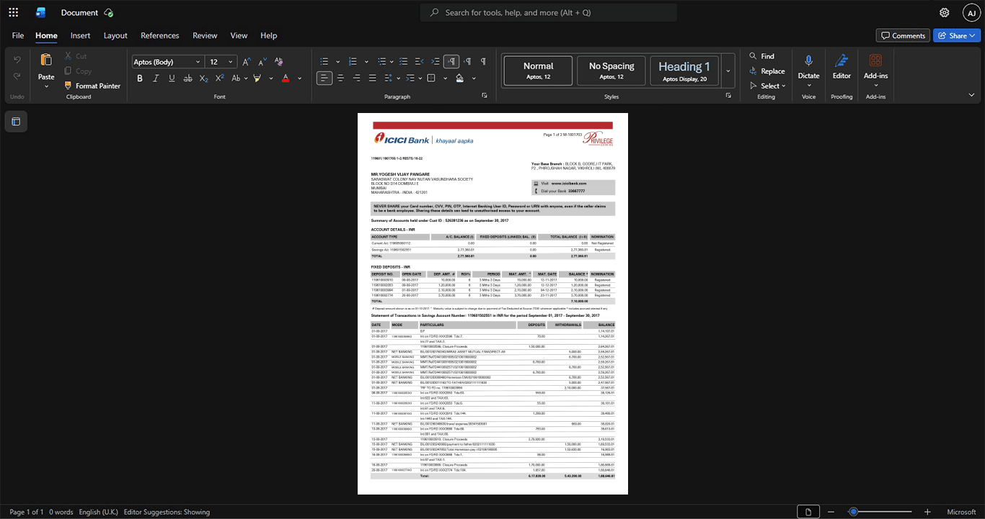Open the File menu
This screenshot has width=985, height=519.
[18, 35]
